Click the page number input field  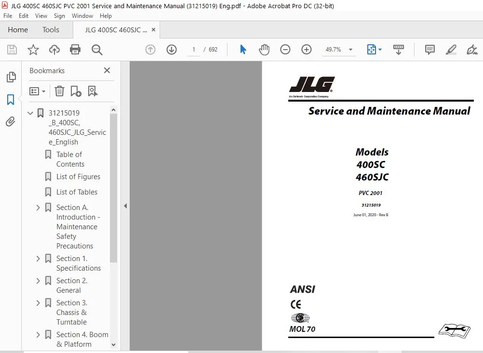(194, 50)
